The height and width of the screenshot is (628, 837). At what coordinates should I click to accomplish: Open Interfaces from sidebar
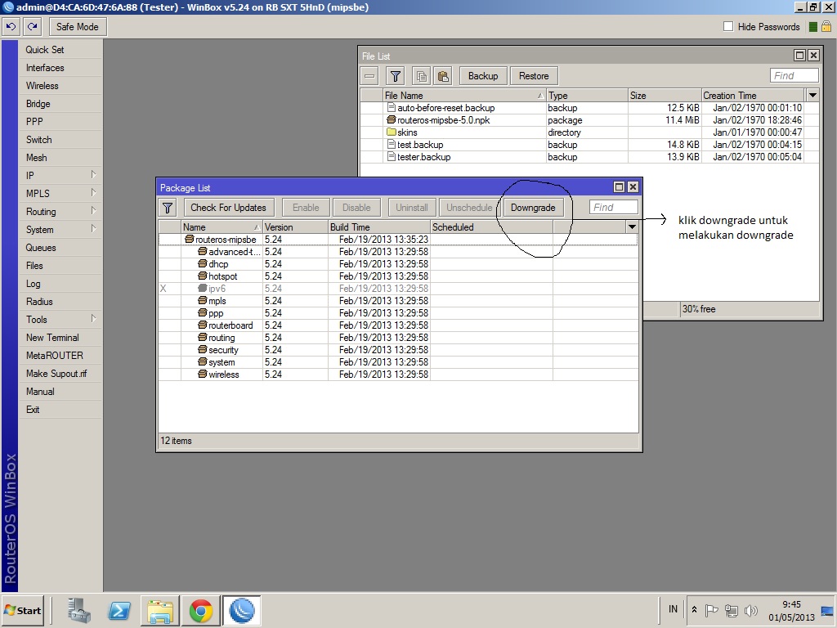point(45,68)
